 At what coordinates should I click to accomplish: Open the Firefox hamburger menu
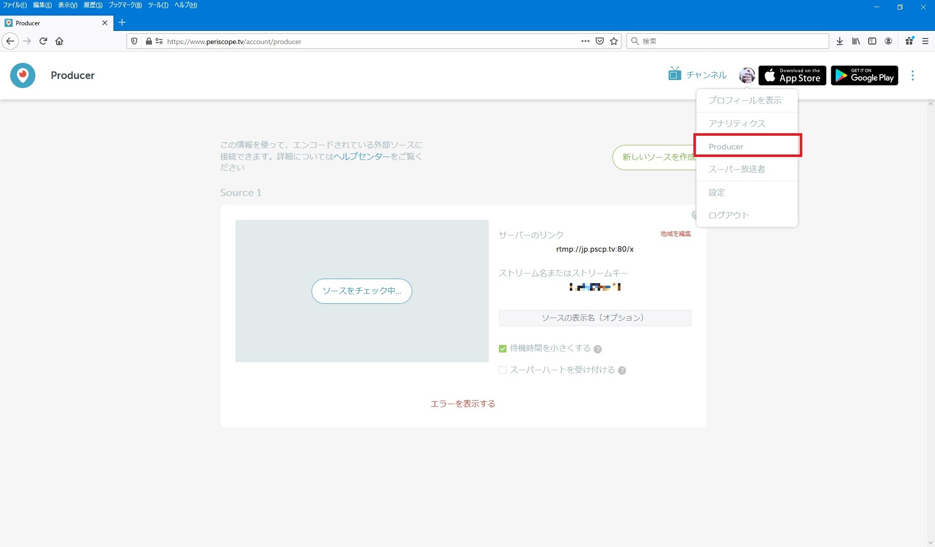tap(925, 41)
